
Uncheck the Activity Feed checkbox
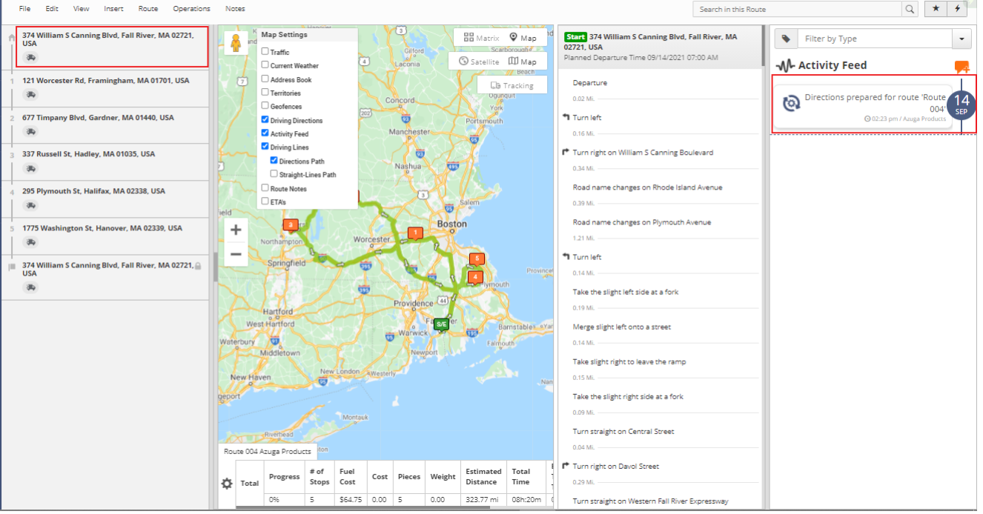[265, 133]
